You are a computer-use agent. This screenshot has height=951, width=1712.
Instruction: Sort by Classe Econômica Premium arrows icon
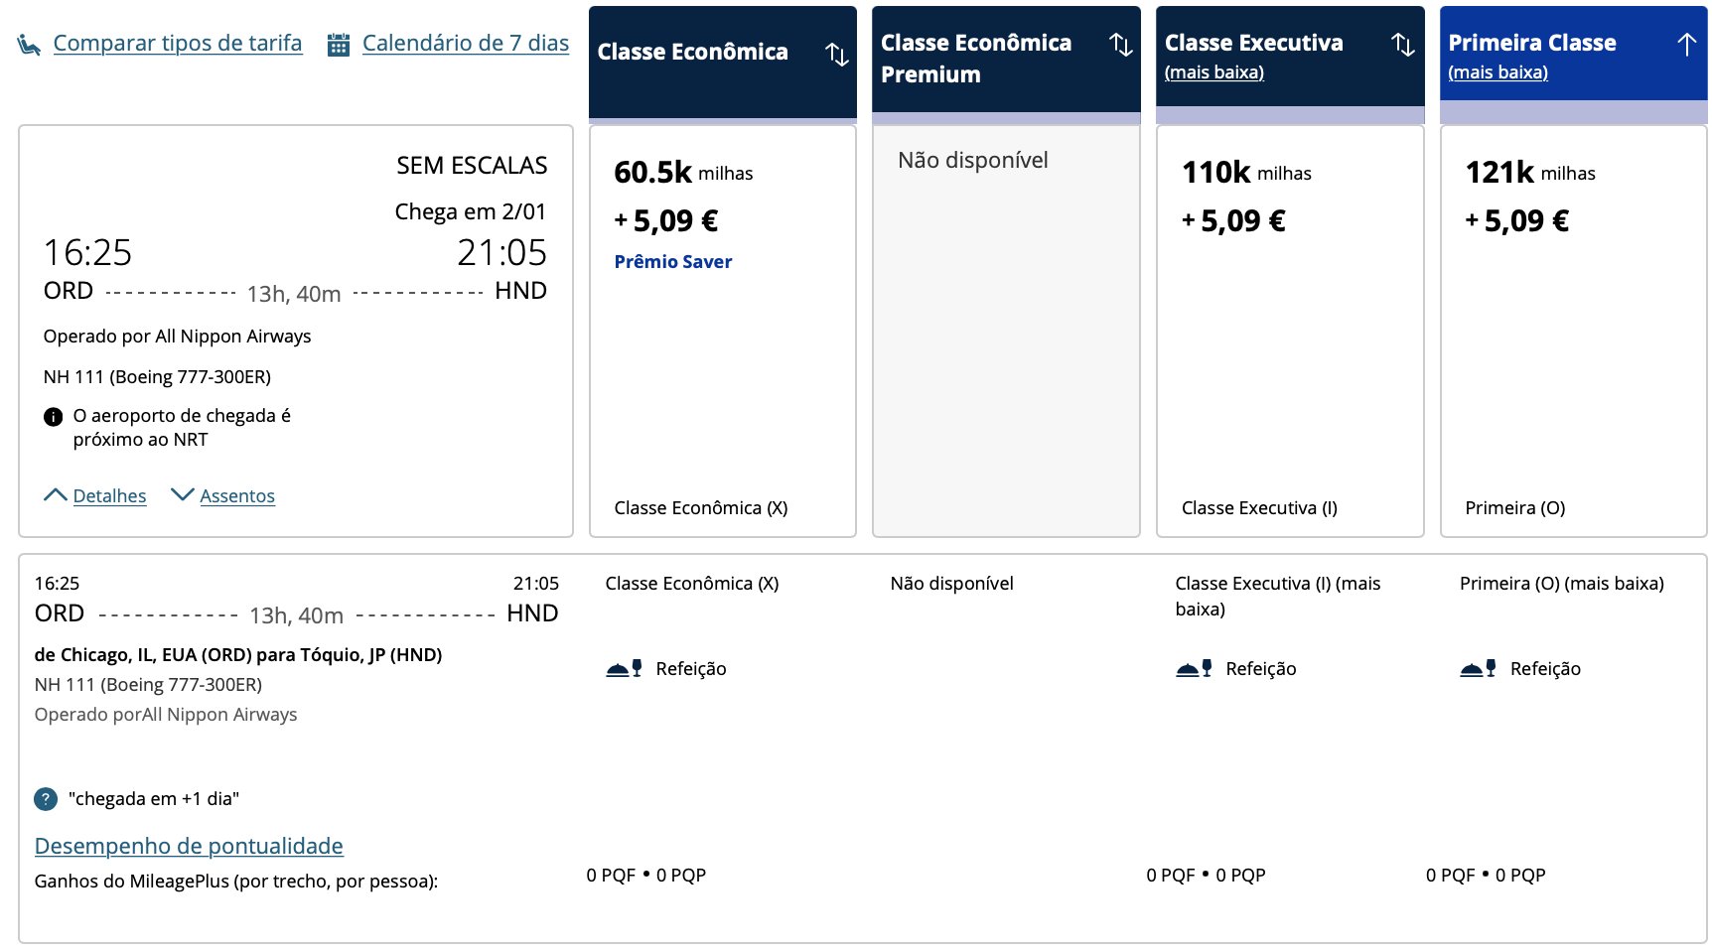(1121, 44)
